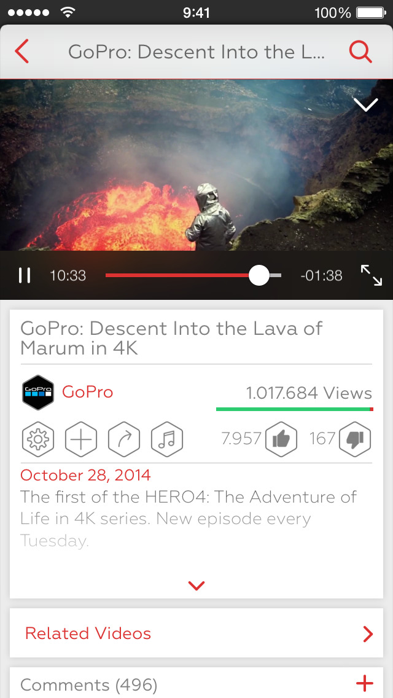Tap the video frame with the lava

(196, 165)
